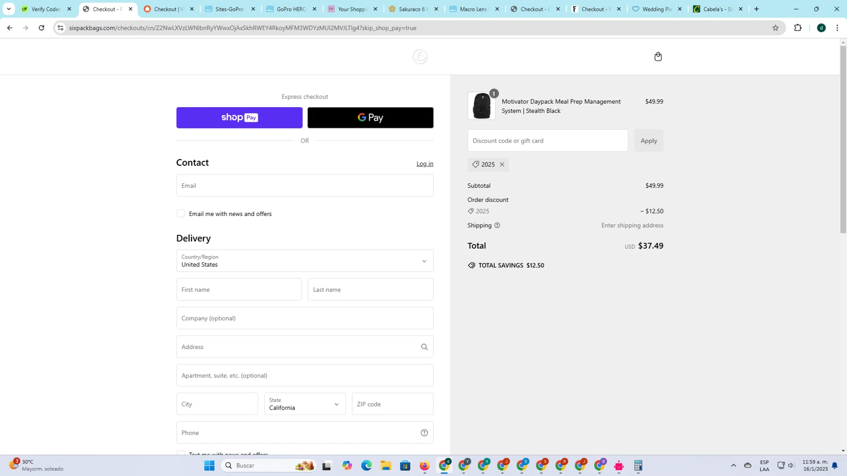Click the Windows taskbar Buscar search box

pos(268,465)
